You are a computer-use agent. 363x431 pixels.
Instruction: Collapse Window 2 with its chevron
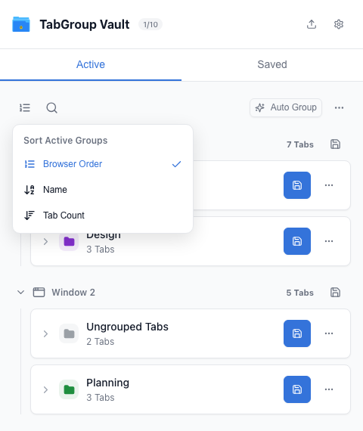(21, 292)
